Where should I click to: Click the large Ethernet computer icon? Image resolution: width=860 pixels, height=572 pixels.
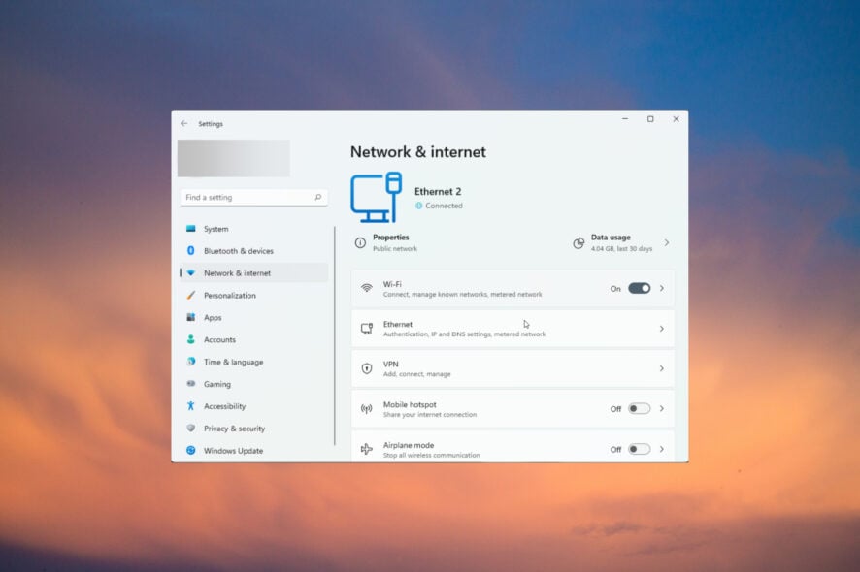tap(377, 197)
